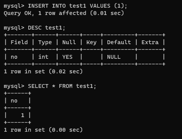The height and width of the screenshot is (139, 182).
Task: Click the no header in SELECT result
Action: (x=14, y=101)
